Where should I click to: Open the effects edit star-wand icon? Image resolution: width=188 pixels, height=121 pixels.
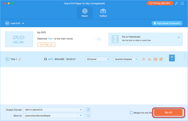(x=144, y=59)
